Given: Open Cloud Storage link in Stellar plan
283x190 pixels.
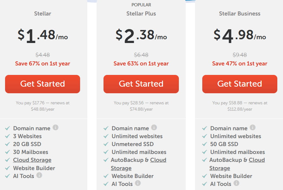Looking at the screenshot, I should click(x=32, y=160).
